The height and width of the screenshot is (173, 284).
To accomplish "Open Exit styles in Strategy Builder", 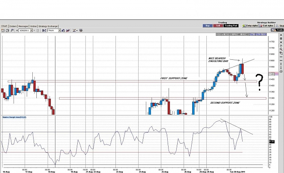I will pyautogui.click(x=267, y=26).
